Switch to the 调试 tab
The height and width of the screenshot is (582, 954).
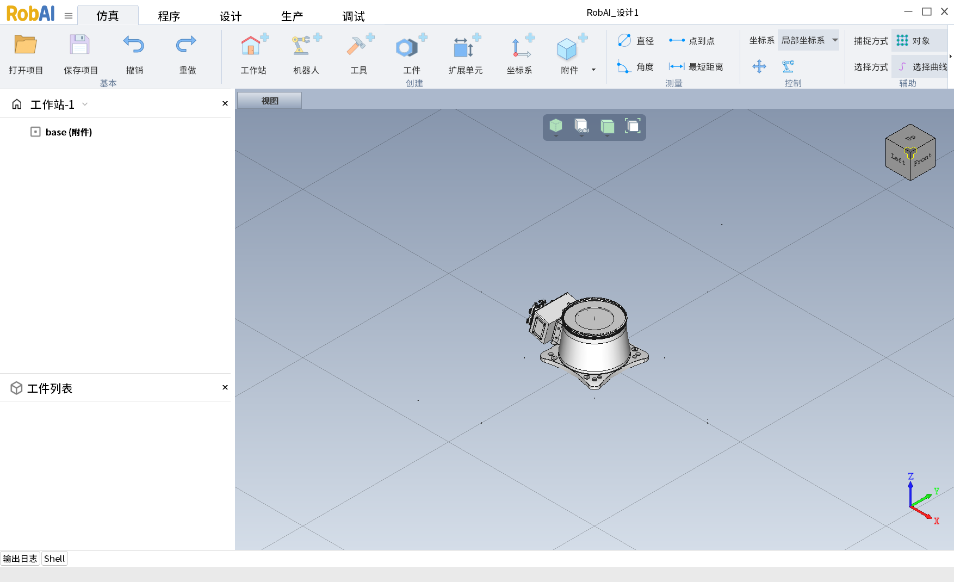coord(354,16)
